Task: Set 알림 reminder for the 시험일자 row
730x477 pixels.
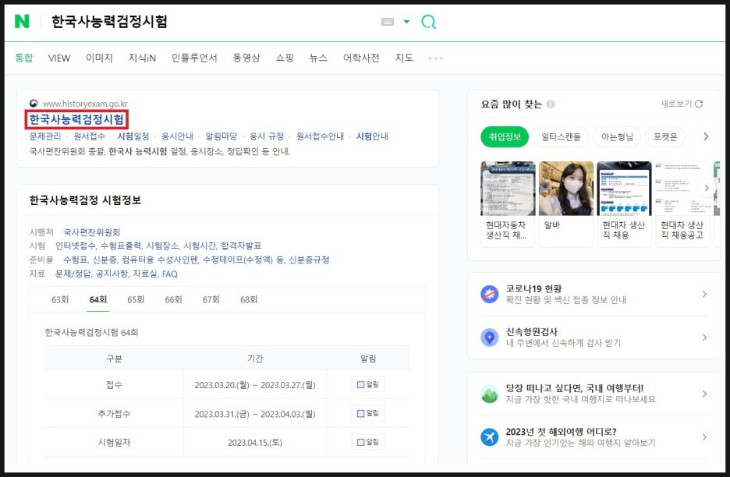Action: pos(368,442)
